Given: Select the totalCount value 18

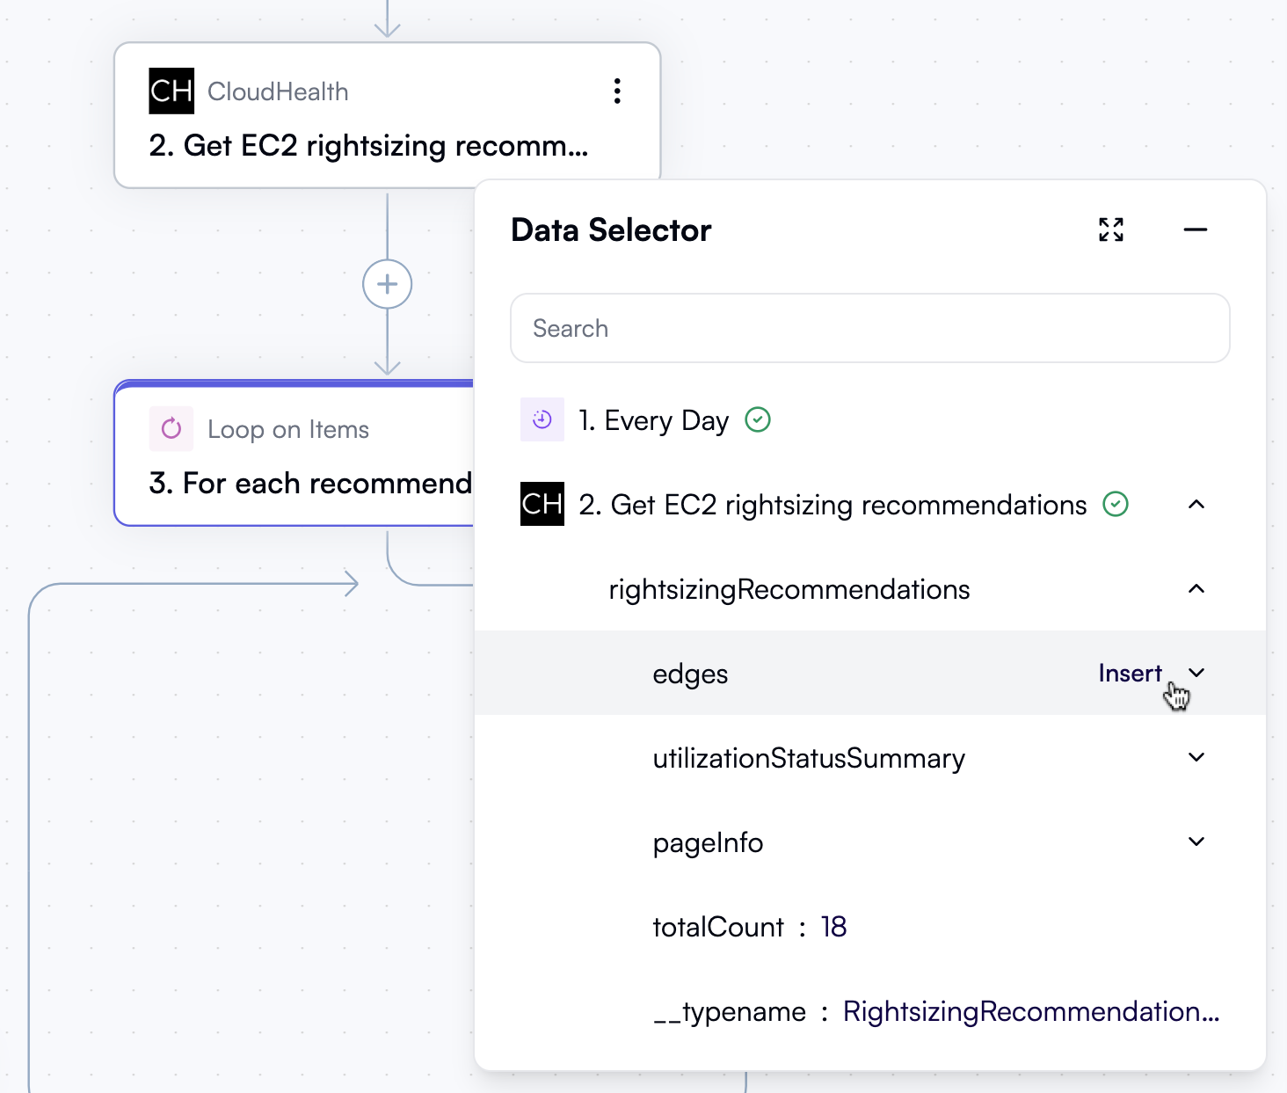Looking at the screenshot, I should click(833, 927).
